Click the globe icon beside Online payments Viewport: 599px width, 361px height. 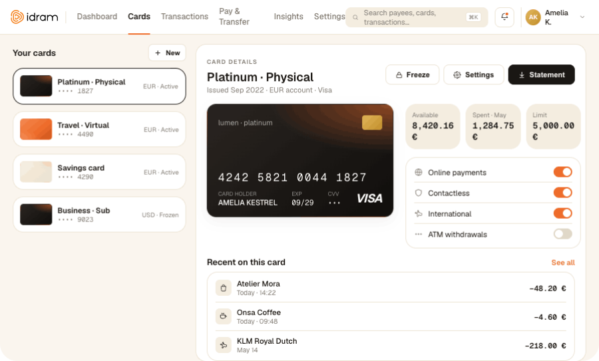point(419,172)
